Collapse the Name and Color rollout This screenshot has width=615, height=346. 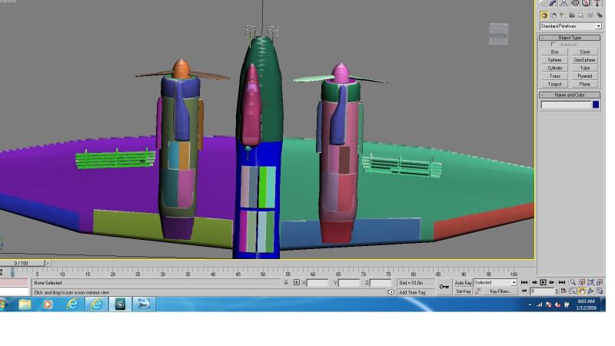pyautogui.click(x=570, y=95)
